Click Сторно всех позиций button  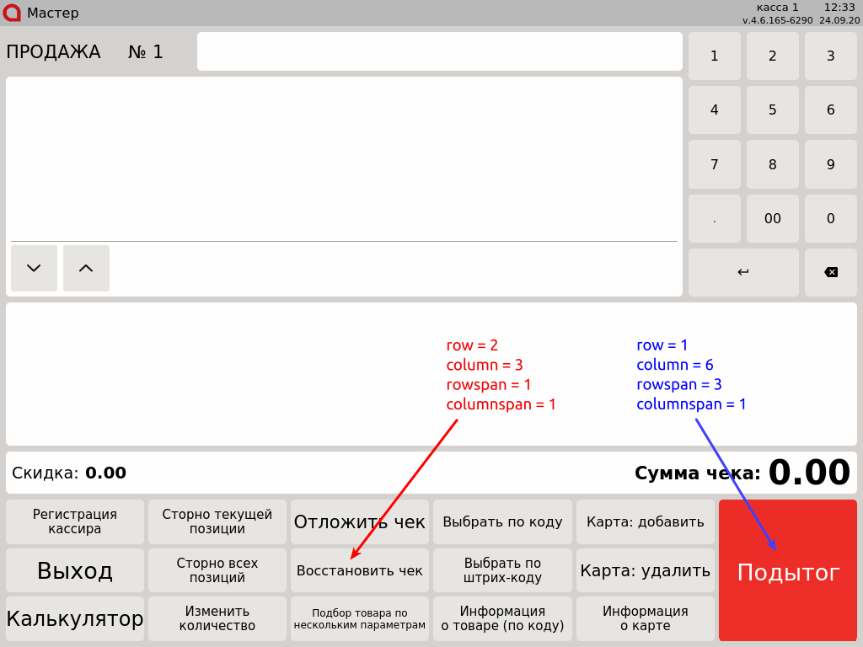click(x=217, y=570)
